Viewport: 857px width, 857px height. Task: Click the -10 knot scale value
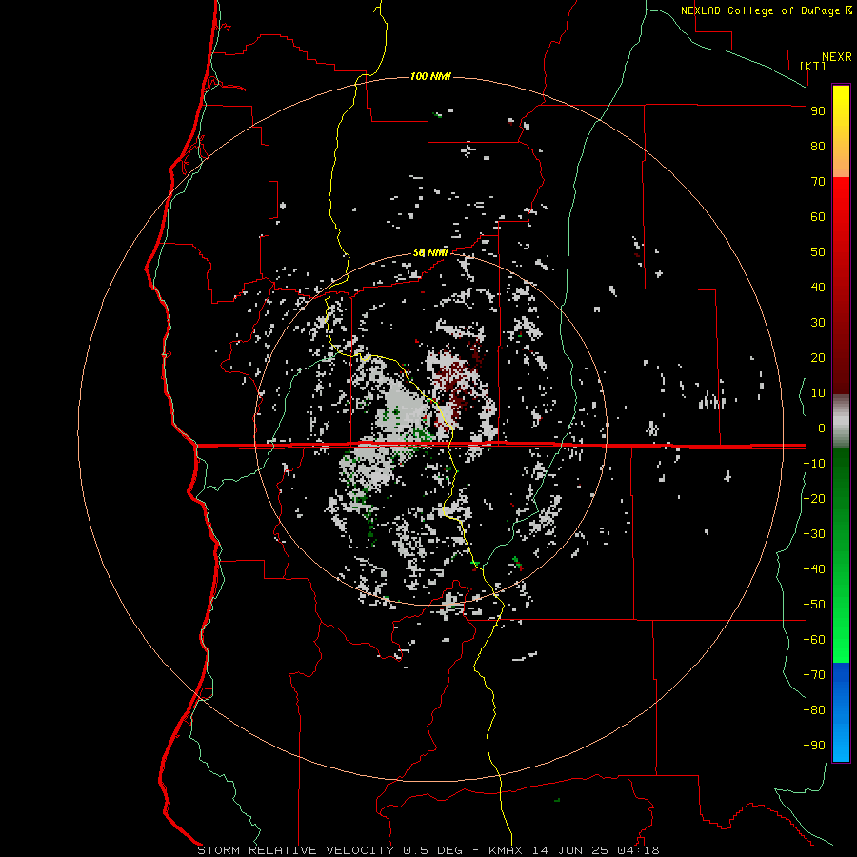point(814,464)
